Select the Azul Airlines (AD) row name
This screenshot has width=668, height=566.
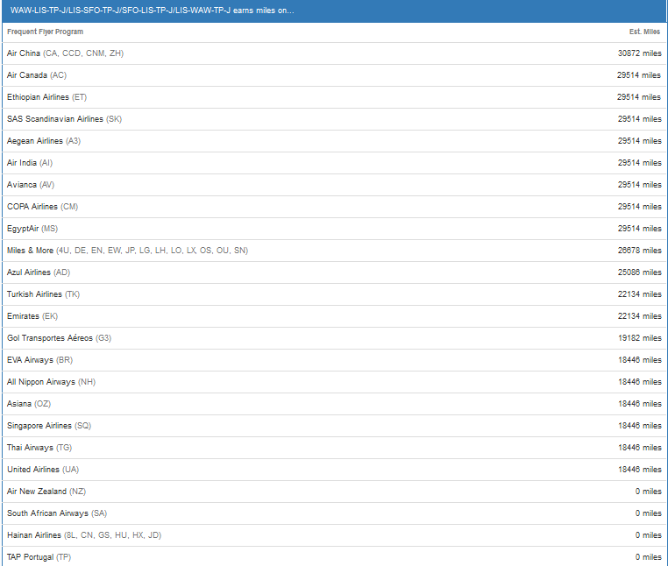point(39,272)
